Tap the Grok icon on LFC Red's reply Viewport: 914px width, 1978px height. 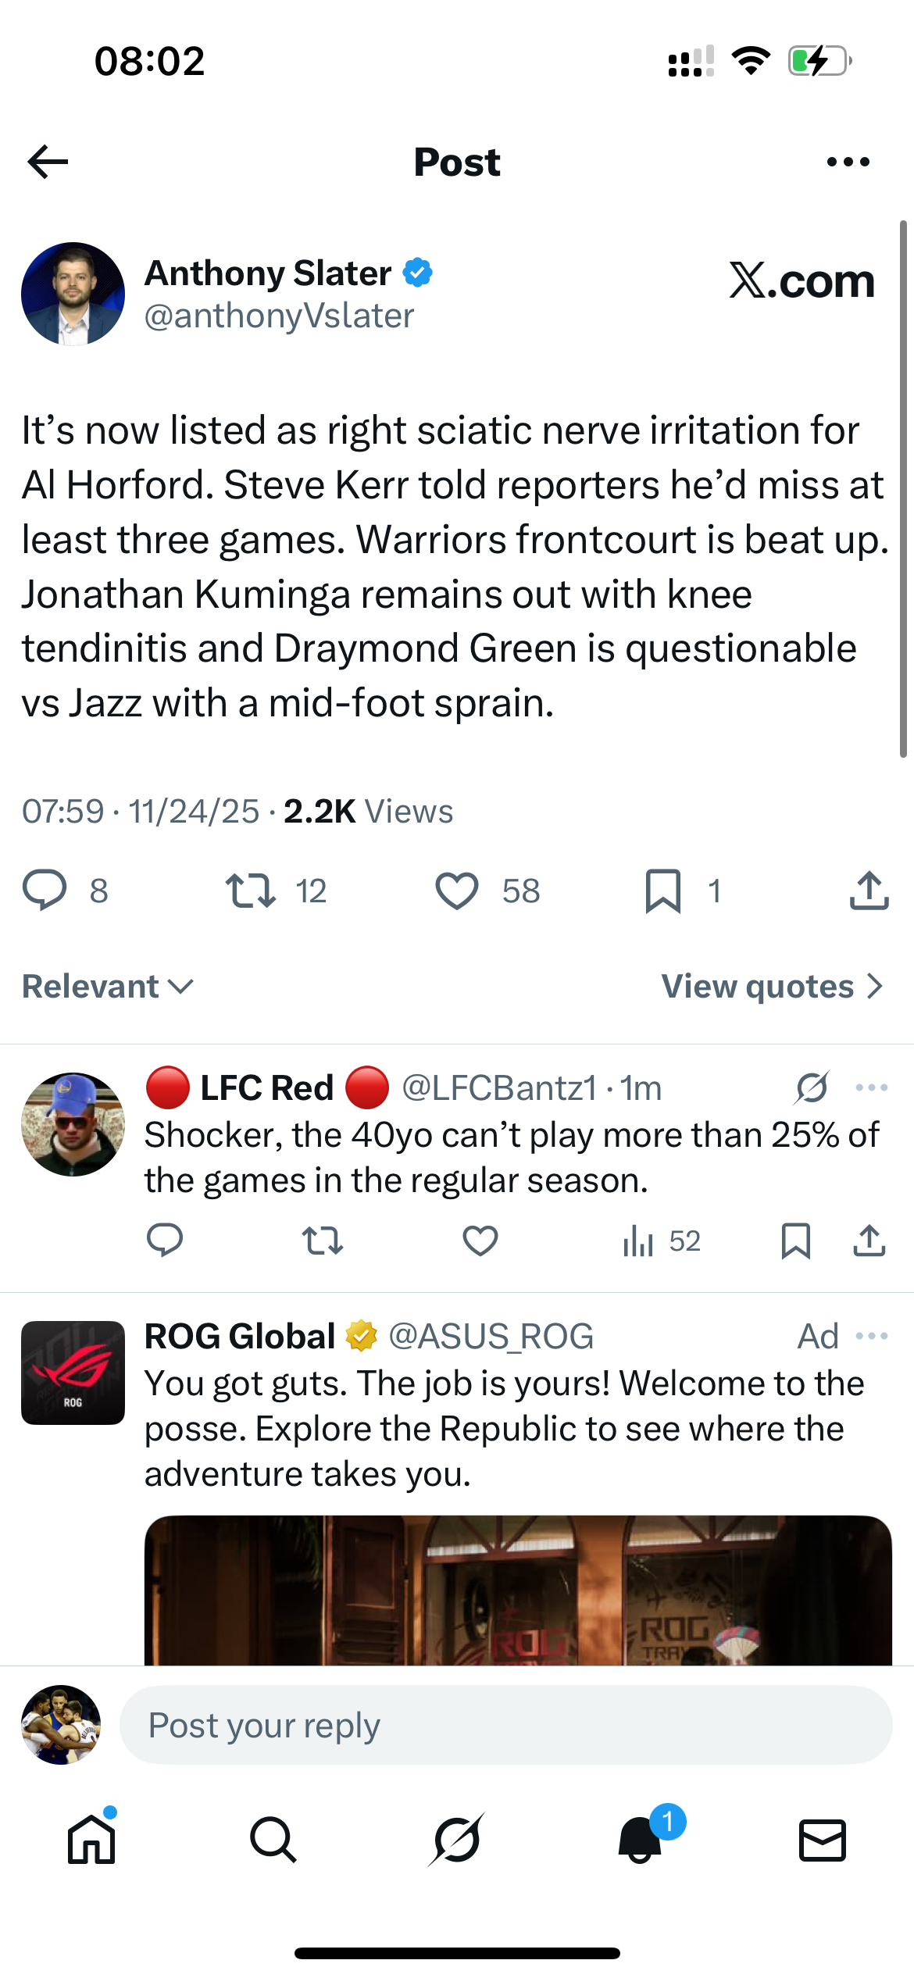tap(812, 1087)
